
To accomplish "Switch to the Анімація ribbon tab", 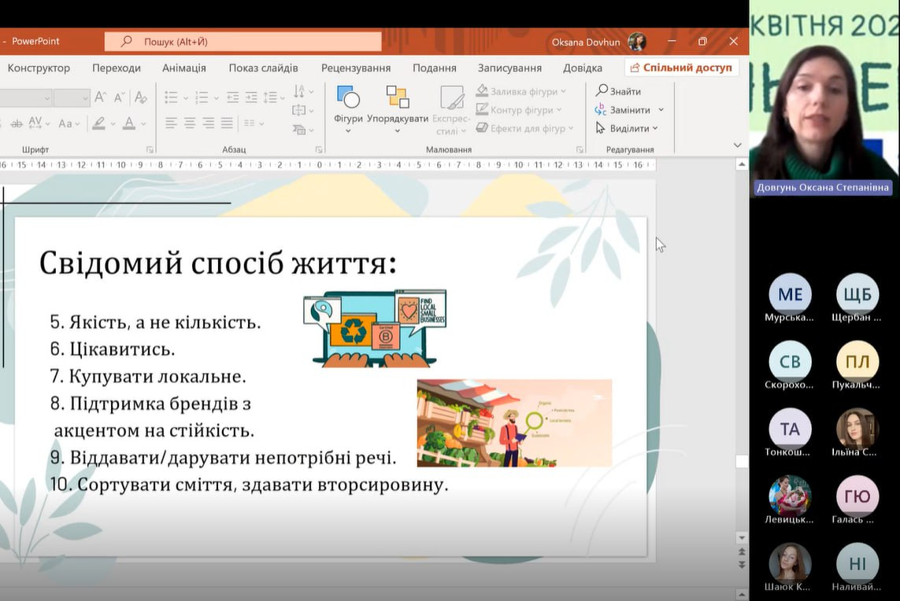I will tap(183, 68).
